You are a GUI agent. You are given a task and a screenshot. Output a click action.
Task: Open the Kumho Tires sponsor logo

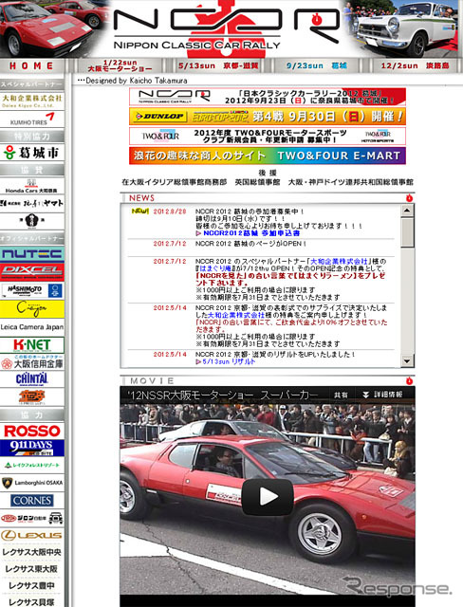[32, 119]
